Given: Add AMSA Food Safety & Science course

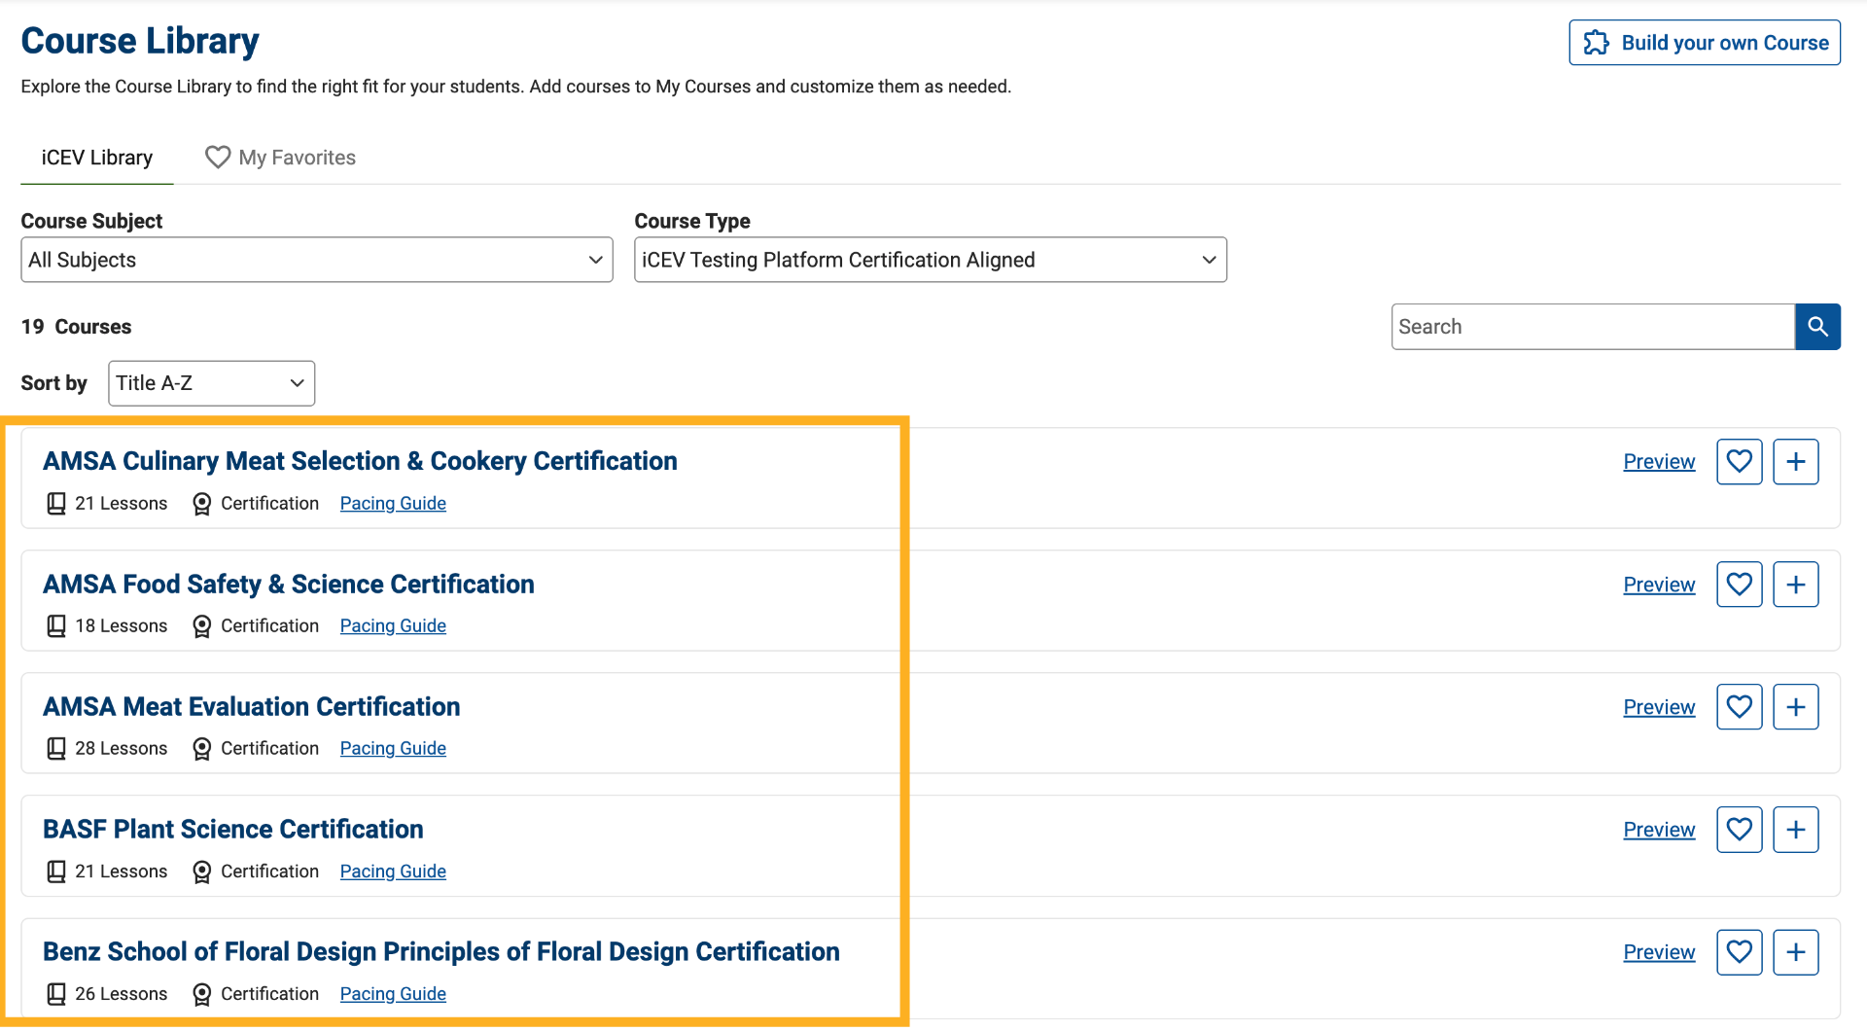Looking at the screenshot, I should pos(1796,585).
